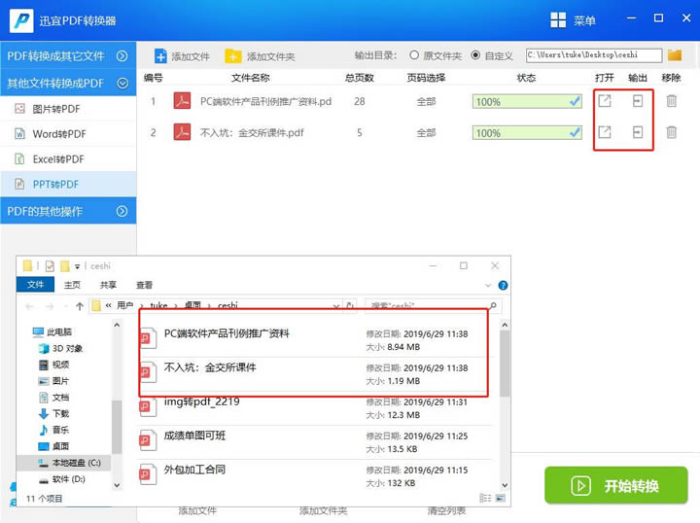Switch Explorer to large icons view

pos(501,498)
